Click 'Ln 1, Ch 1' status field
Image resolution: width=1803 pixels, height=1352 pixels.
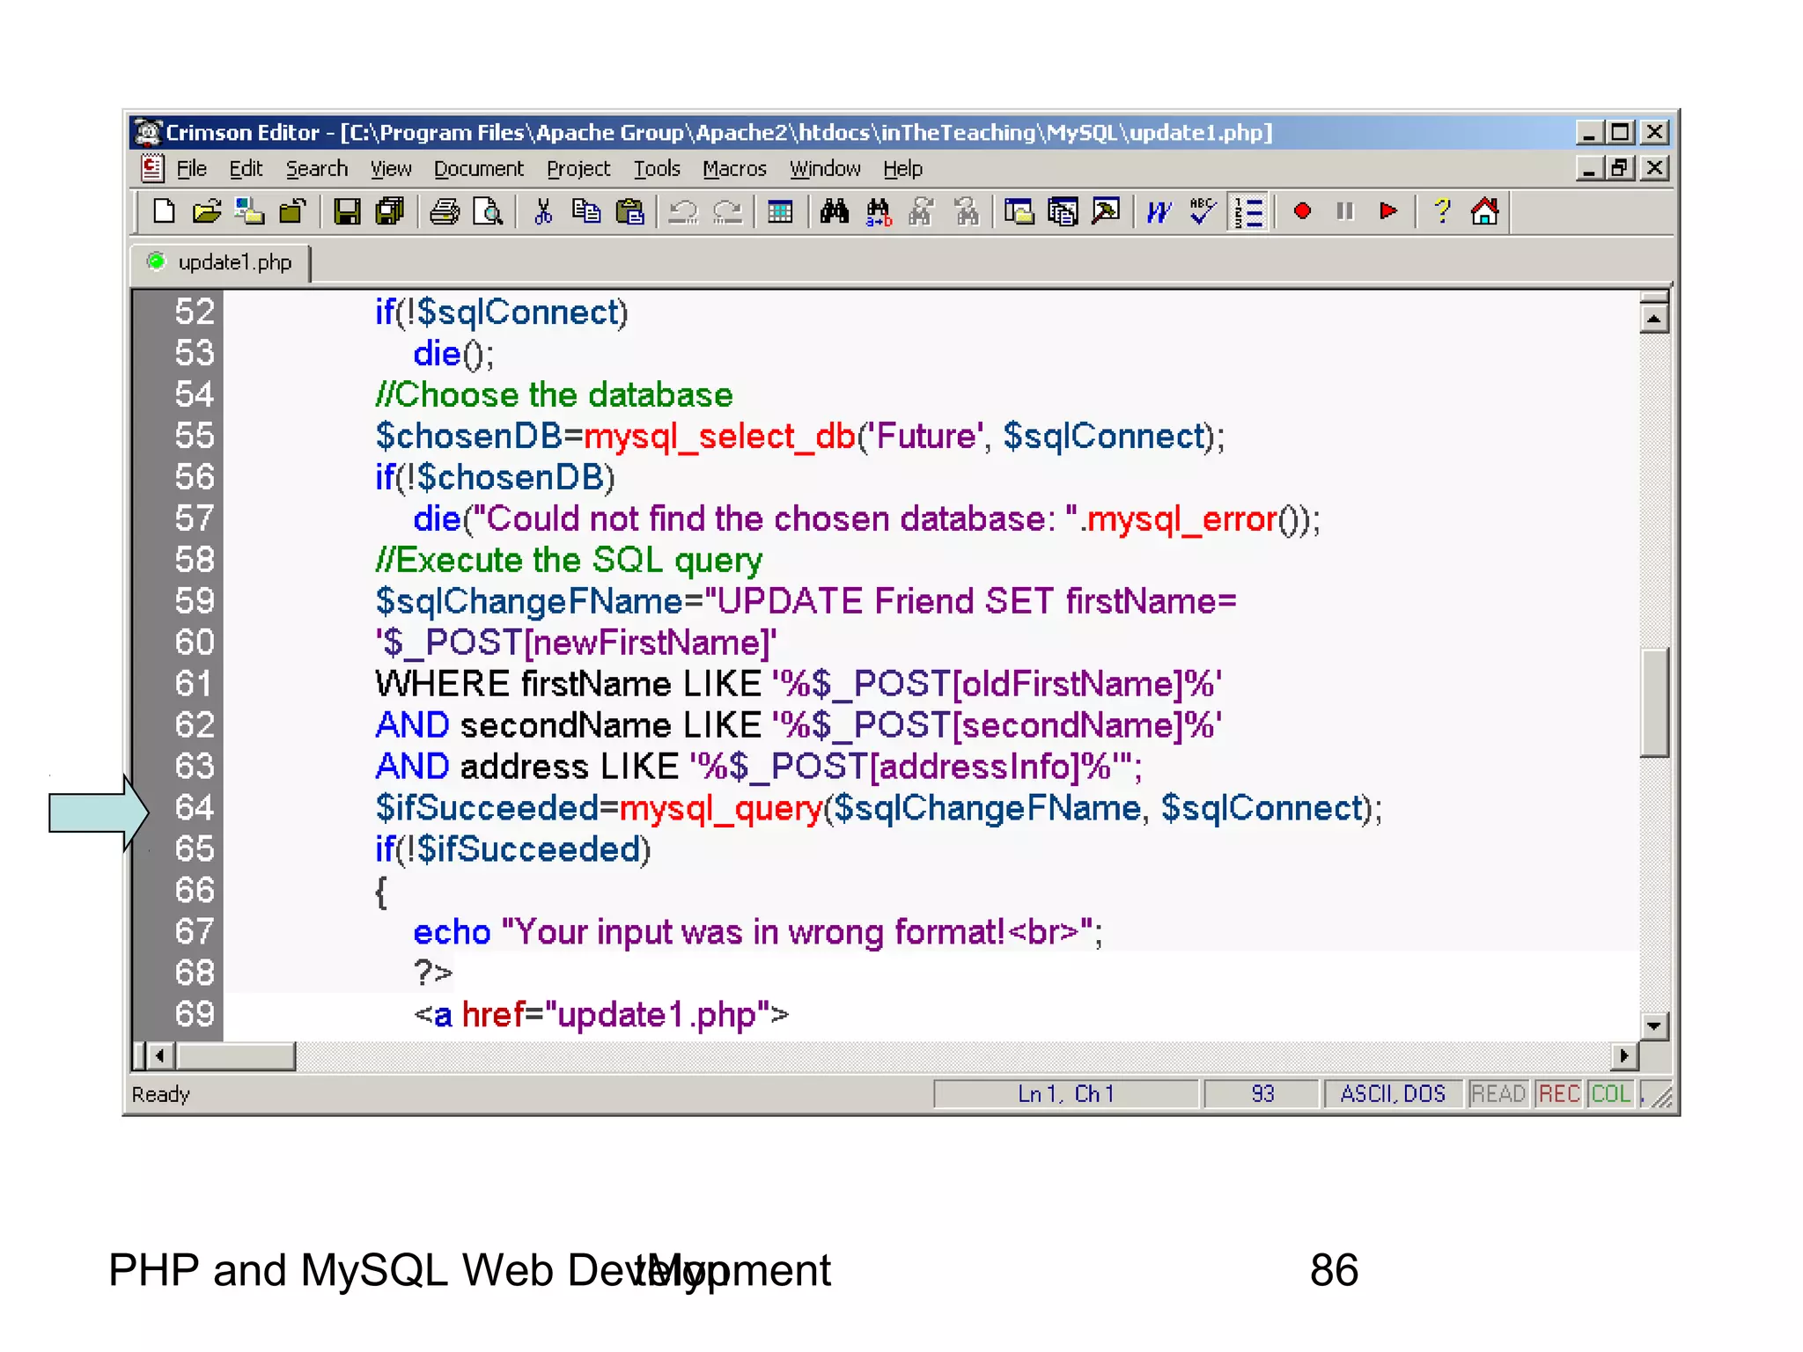(1066, 1094)
